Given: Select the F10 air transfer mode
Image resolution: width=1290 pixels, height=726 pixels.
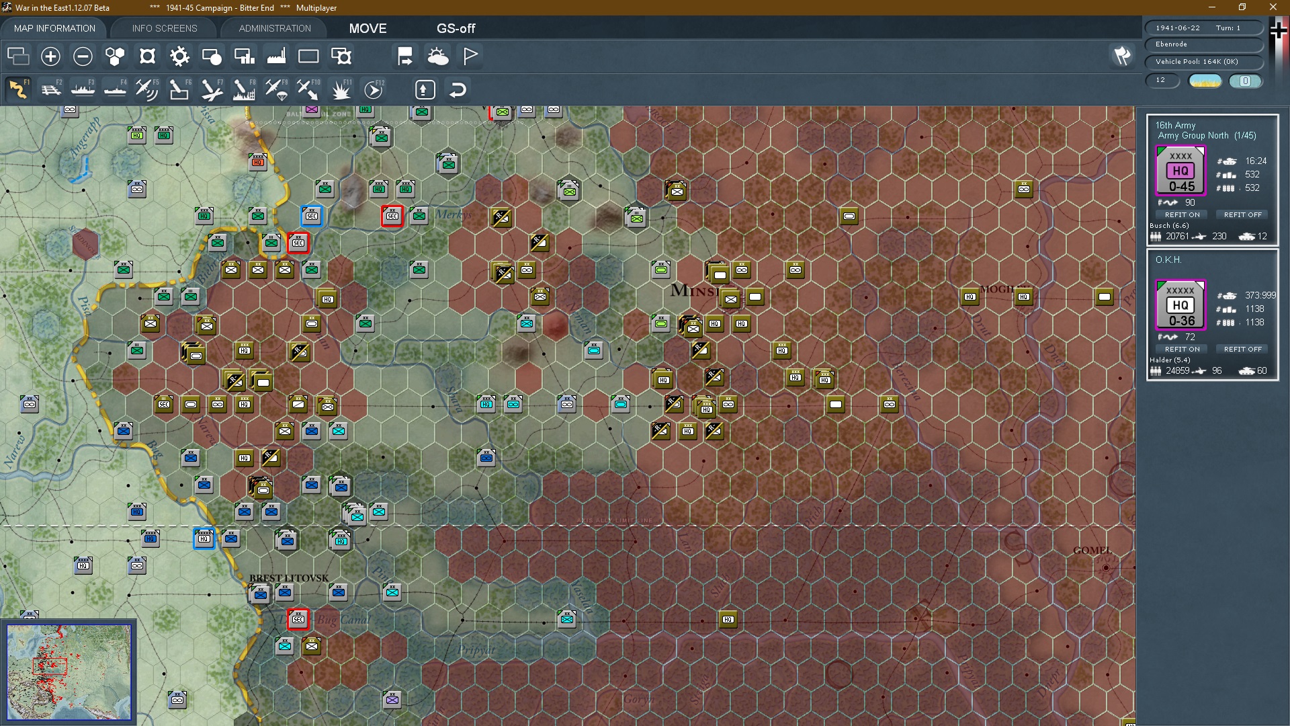Looking at the screenshot, I should (x=308, y=89).
